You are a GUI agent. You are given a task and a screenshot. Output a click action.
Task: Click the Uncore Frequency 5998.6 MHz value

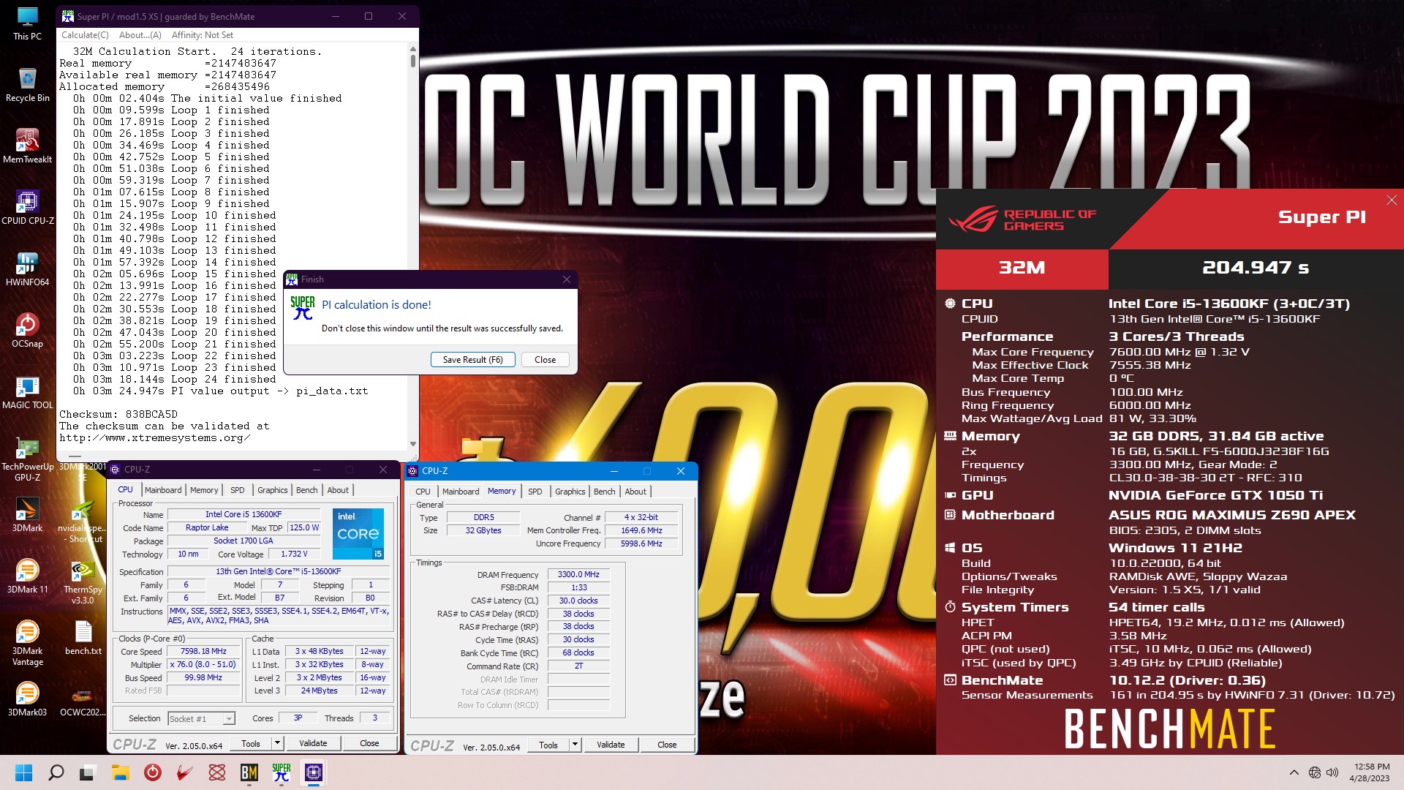641,543
